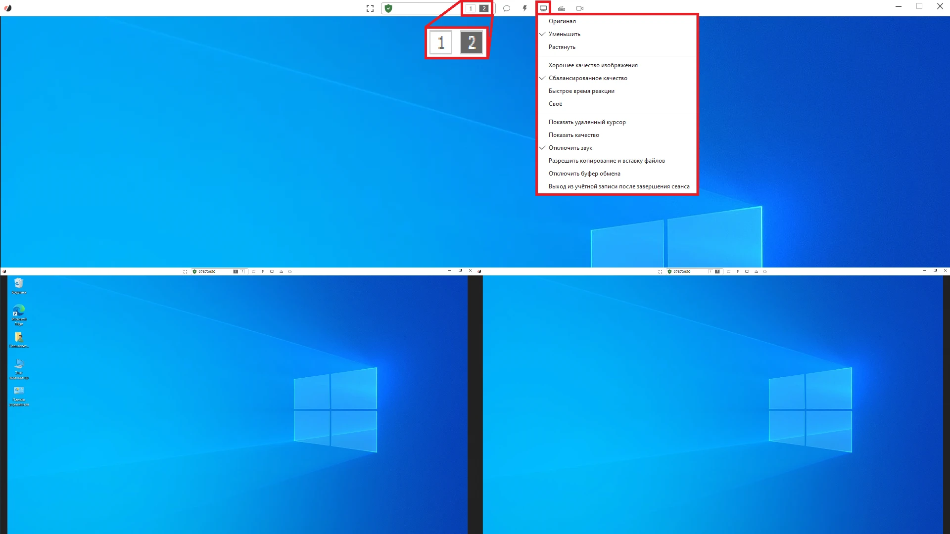Click the green shield security icon
This screenshot has height=534, width=950.
pyautogui.click(x=388, y=8)
